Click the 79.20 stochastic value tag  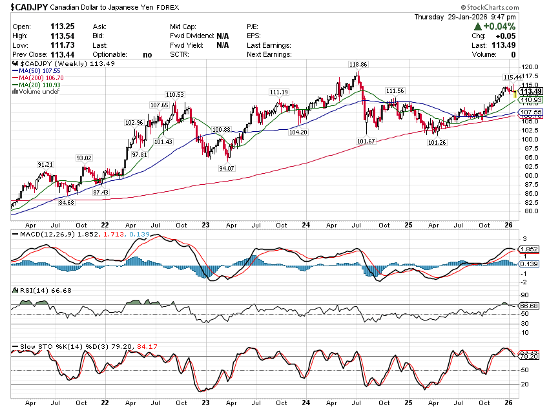pyautogui.click(x=529, y=356)
